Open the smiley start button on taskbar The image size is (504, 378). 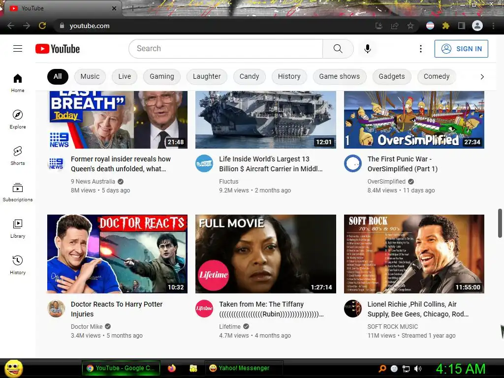pyautogui.click(x=13, y=368)
